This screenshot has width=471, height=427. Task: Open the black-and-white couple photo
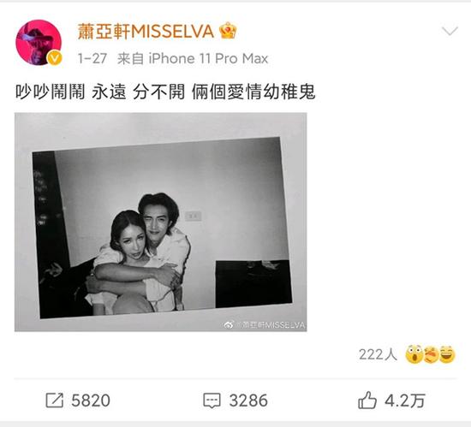click(x=161, y=222)
